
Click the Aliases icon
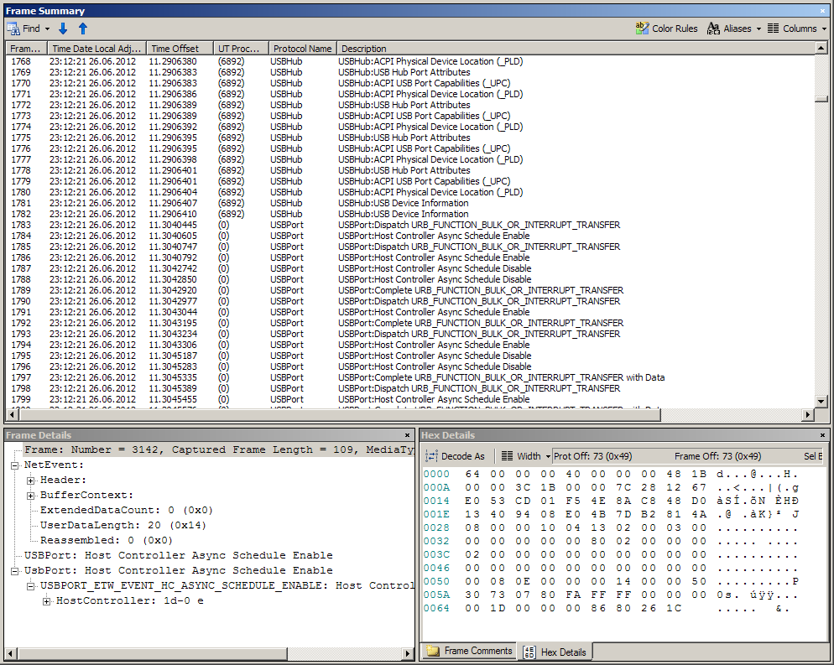click(713, 29)
